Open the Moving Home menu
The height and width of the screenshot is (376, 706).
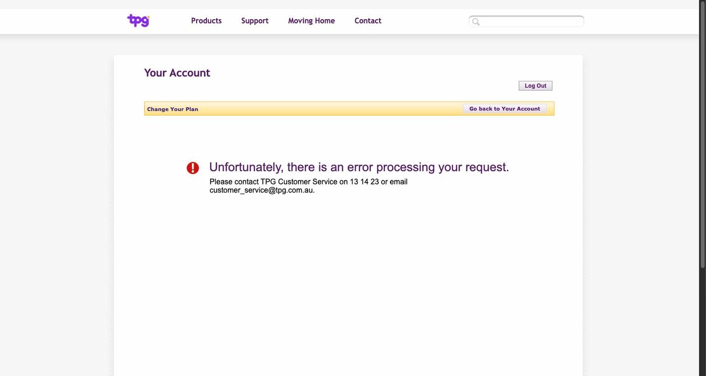click(311, 21)
